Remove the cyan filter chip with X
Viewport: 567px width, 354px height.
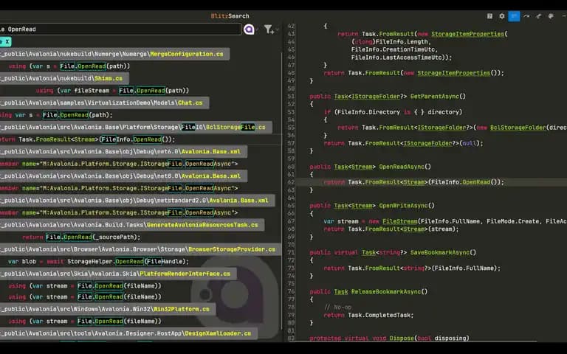(x=5, y=42)
